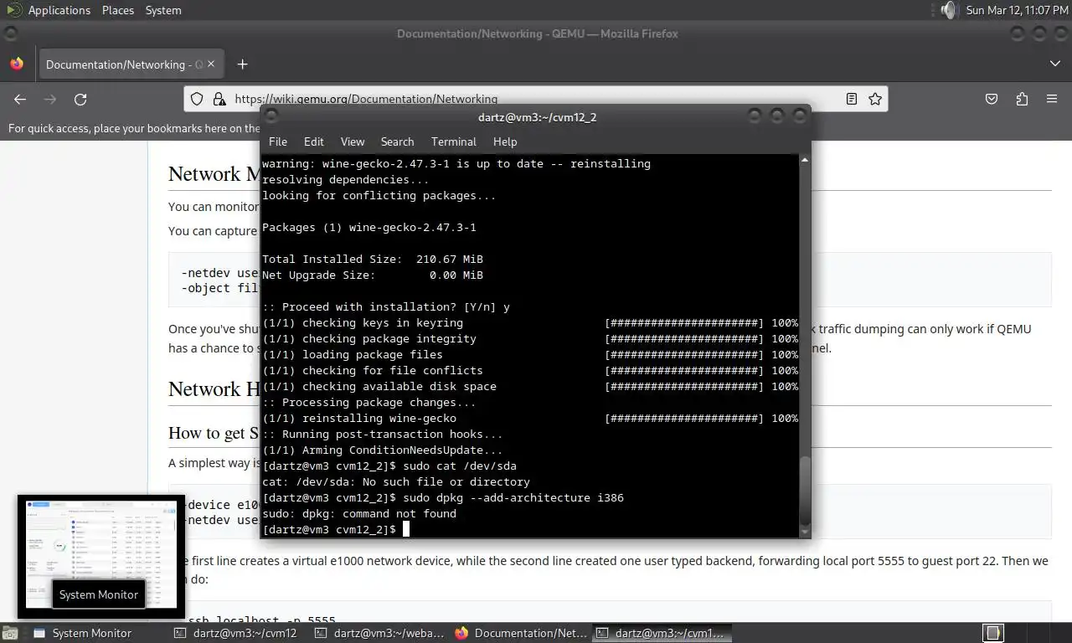Click the volume speaker icon in top panel
The image size is (1072, 643).
coord(947,10)
